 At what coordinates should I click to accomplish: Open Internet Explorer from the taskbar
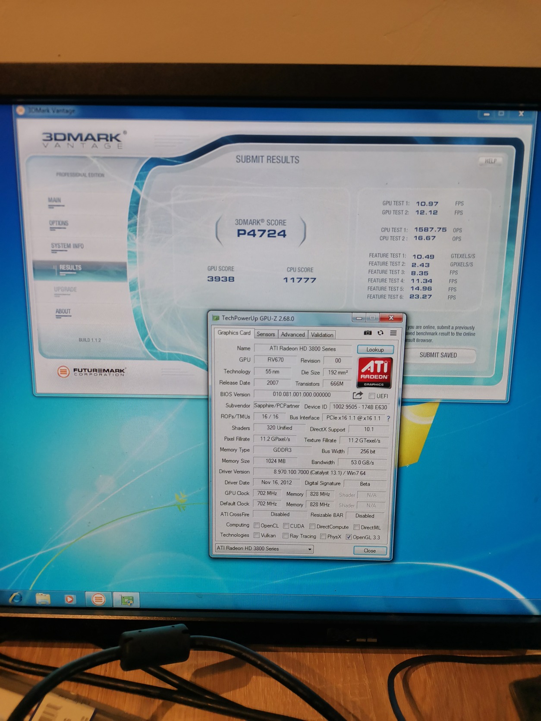pyautogui.click(x=16, y=598)
